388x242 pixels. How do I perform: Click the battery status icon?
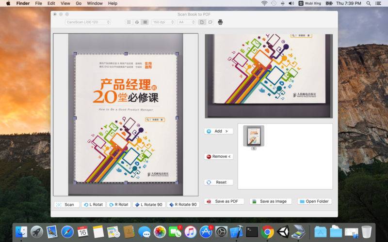[x=329, y=3]
